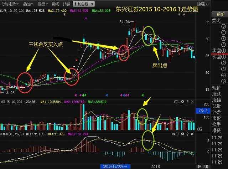Click the VOL label beside the gear
228x169 pixels.
(x=176, y=102)
